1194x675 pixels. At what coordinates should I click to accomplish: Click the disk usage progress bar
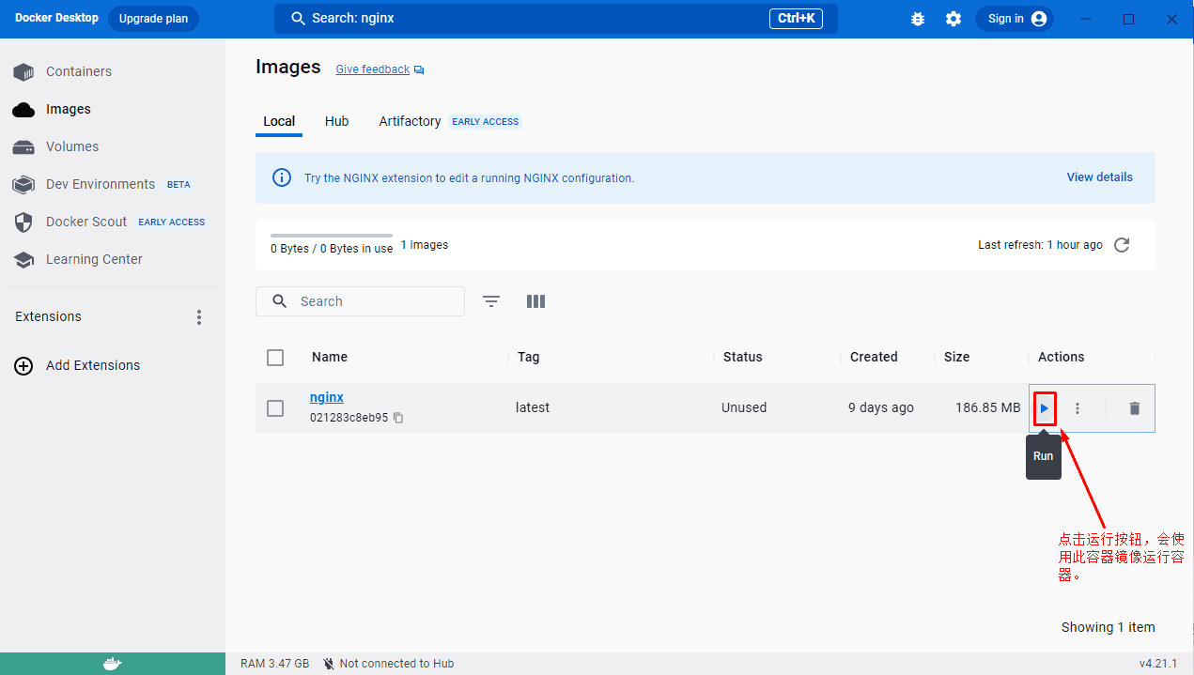click(332, 236)
